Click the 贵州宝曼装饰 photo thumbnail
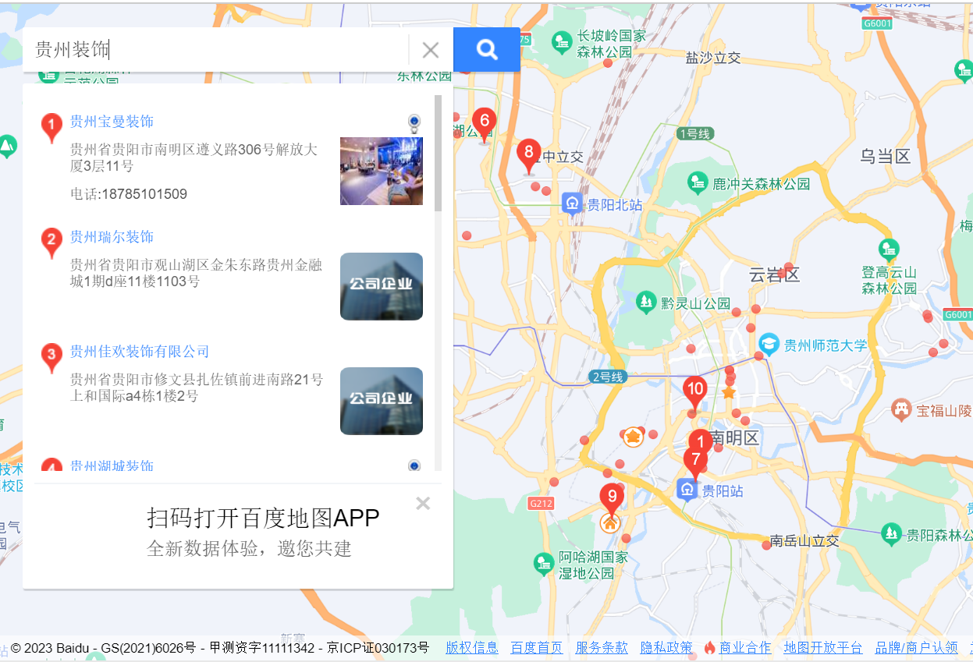Image resolution: width=973 pixels, height=662 pixels. pos(382,171)
